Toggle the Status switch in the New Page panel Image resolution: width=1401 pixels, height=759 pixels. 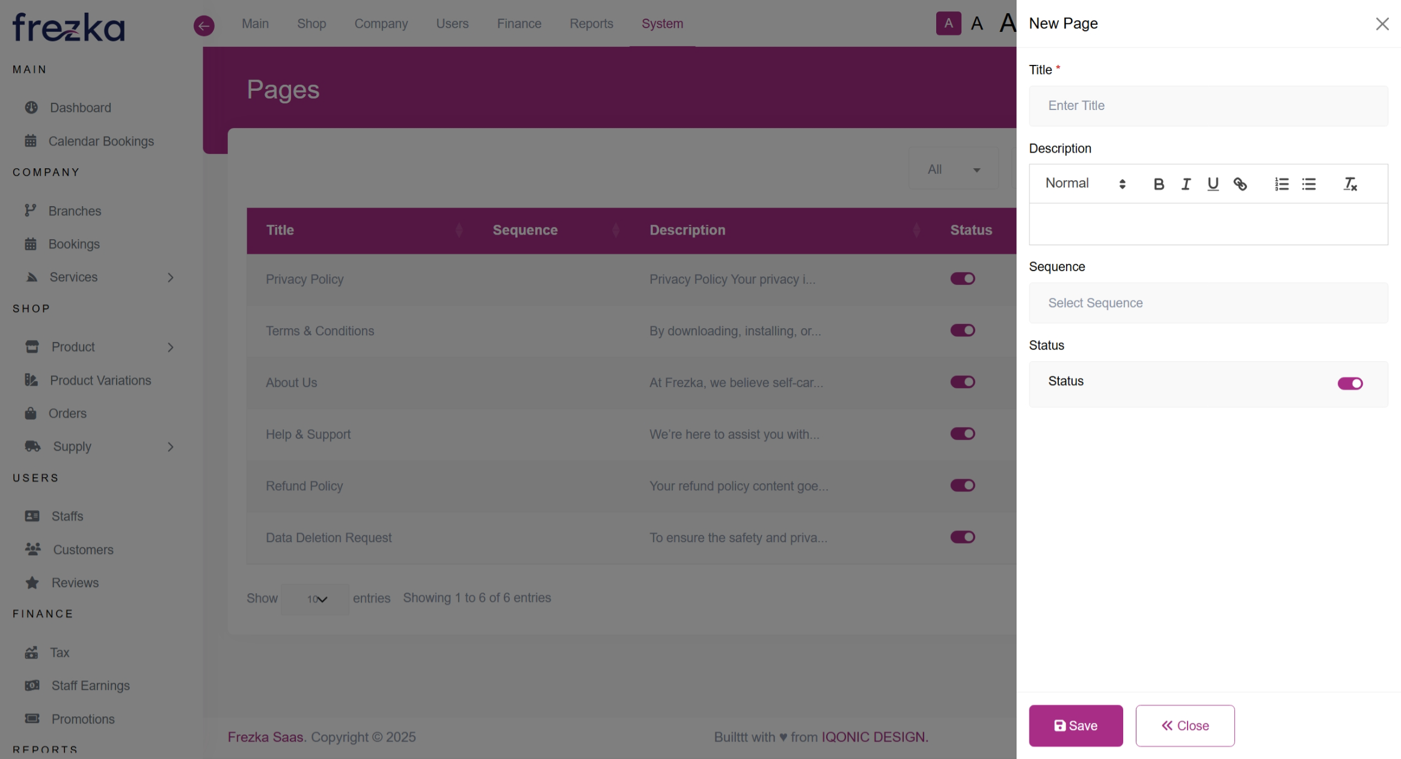pyautogui.click(x=1349, y=383)
